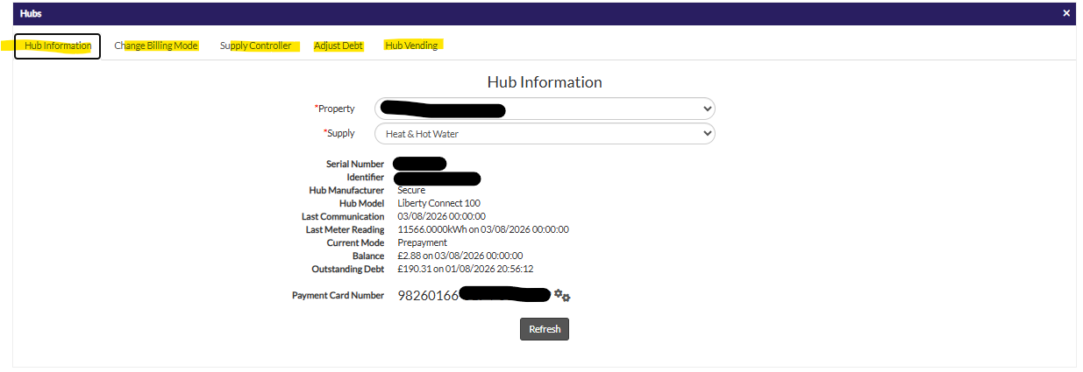Screen dimensions: 1083x372
Task: Click the Outstanding Debt label
Action: (x=348, y=269)
